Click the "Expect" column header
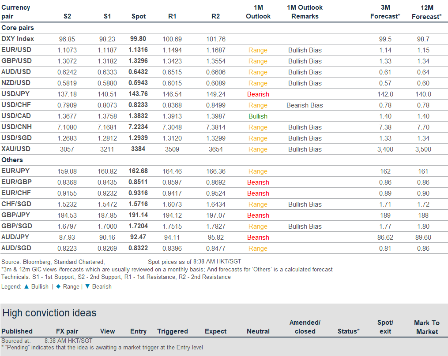 pos(216,331)
